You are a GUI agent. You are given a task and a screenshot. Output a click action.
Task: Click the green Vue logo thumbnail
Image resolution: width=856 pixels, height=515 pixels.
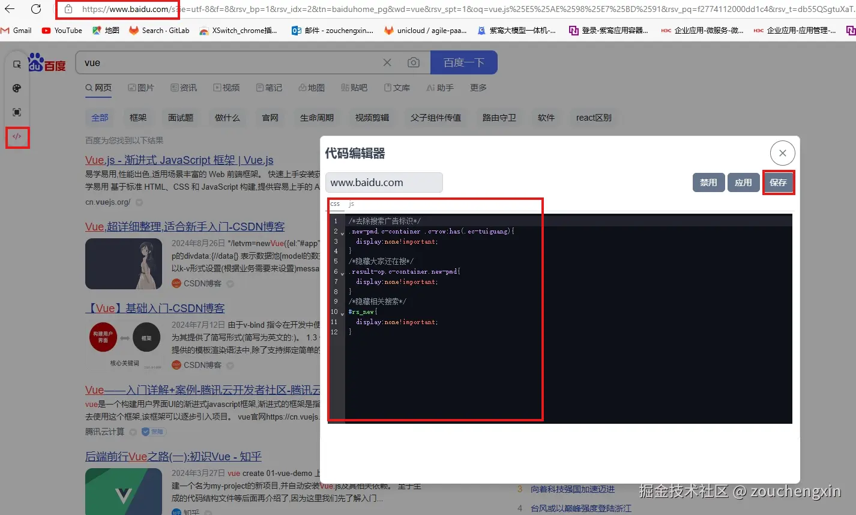click(124, 491)
